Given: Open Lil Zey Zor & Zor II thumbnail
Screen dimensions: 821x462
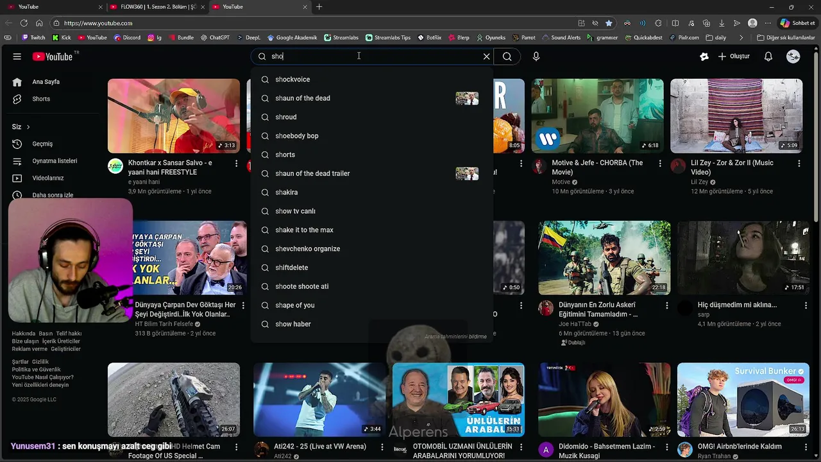Looking at the screenshot, I should (736, 116).
